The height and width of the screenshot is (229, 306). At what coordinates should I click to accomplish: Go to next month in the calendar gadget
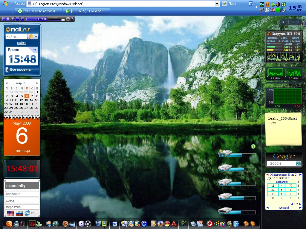pyautogui.click(x=37, y=83)
